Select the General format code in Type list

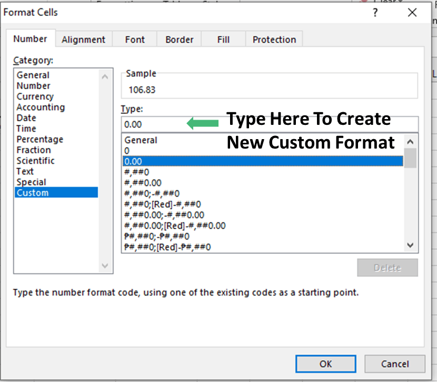pyautogui.click(x=263, y=140)
